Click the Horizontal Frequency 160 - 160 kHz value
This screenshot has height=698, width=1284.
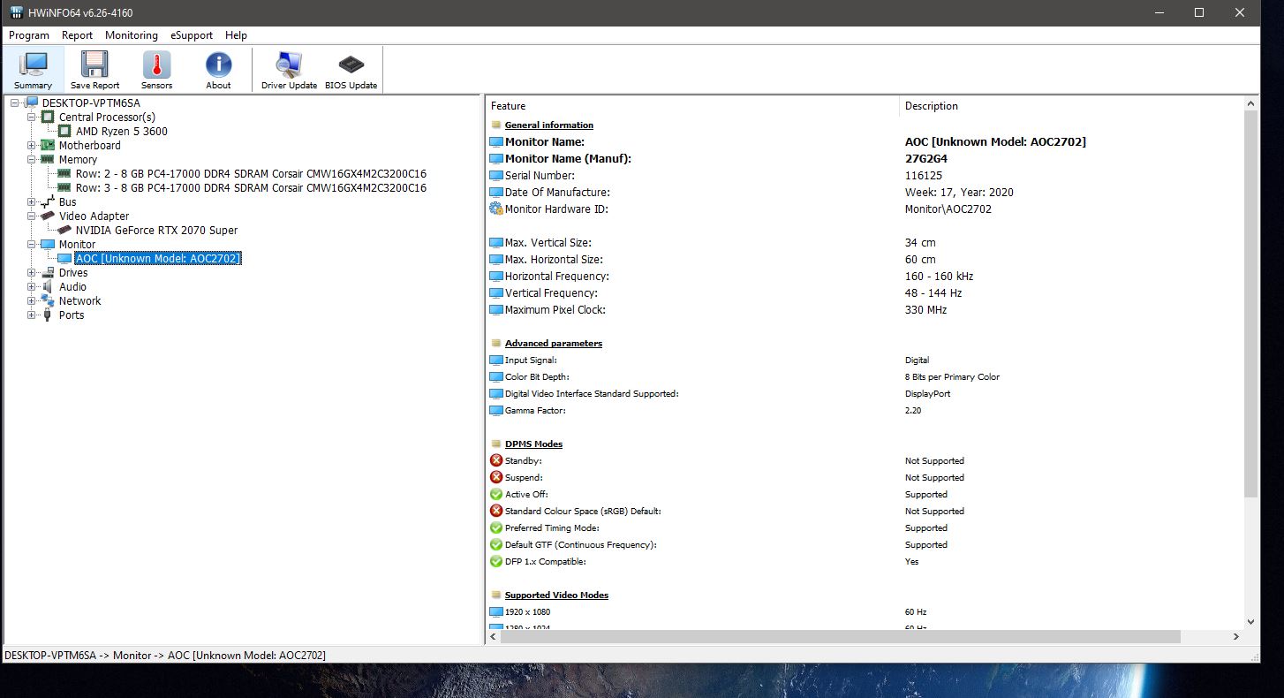(940, 277)
